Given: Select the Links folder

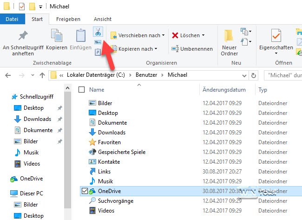Looking at the screenshot, I should [x=104, y=172].
